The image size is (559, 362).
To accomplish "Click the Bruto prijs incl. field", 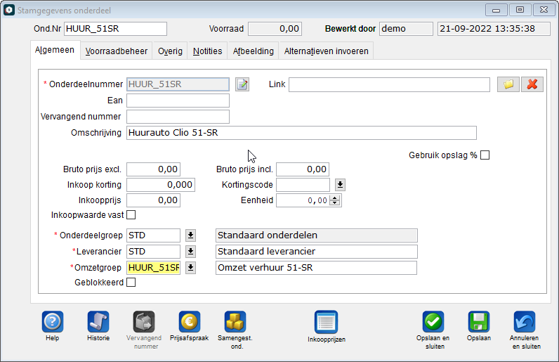I will [303, 169].
